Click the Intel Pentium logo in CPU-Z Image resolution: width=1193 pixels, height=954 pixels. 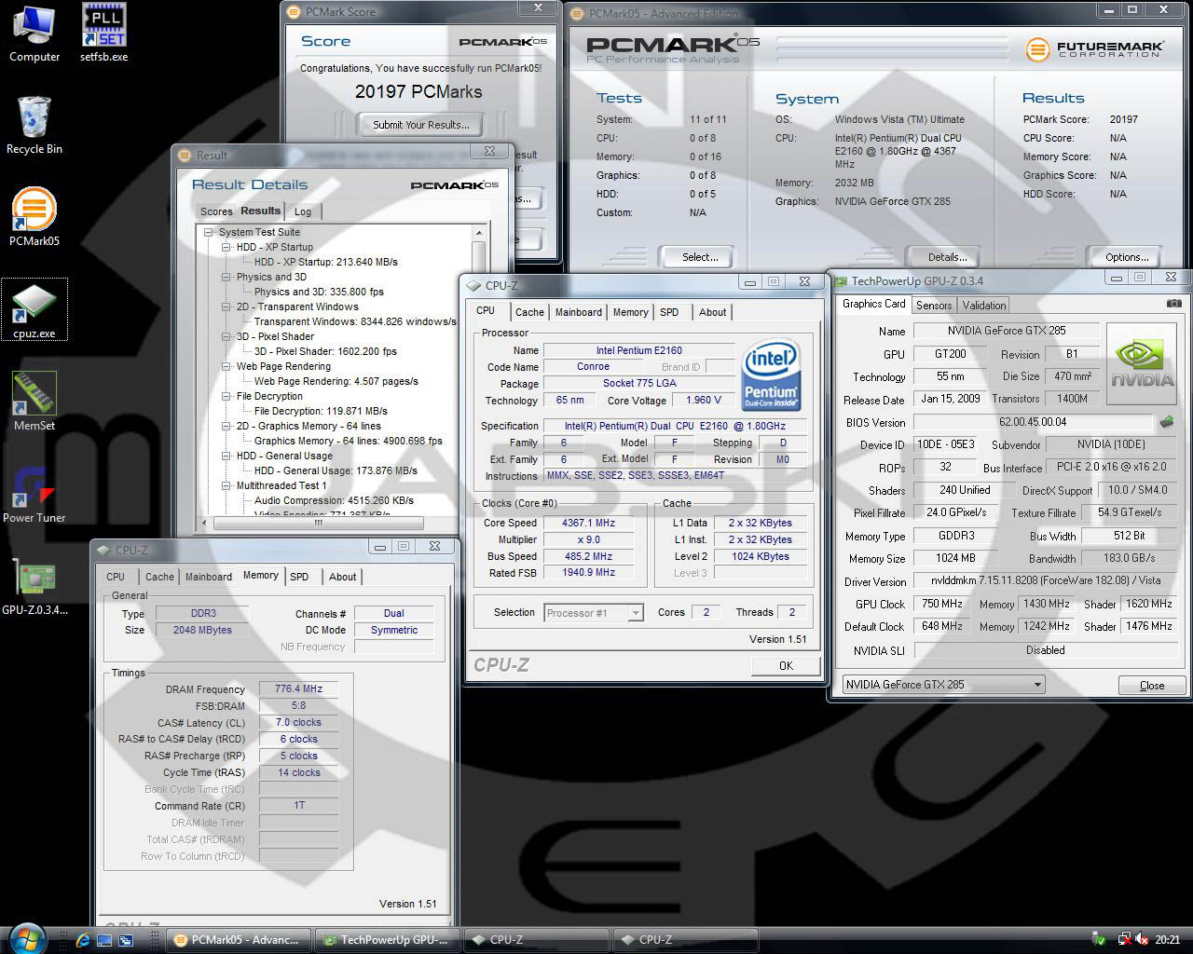coord(772,375)
